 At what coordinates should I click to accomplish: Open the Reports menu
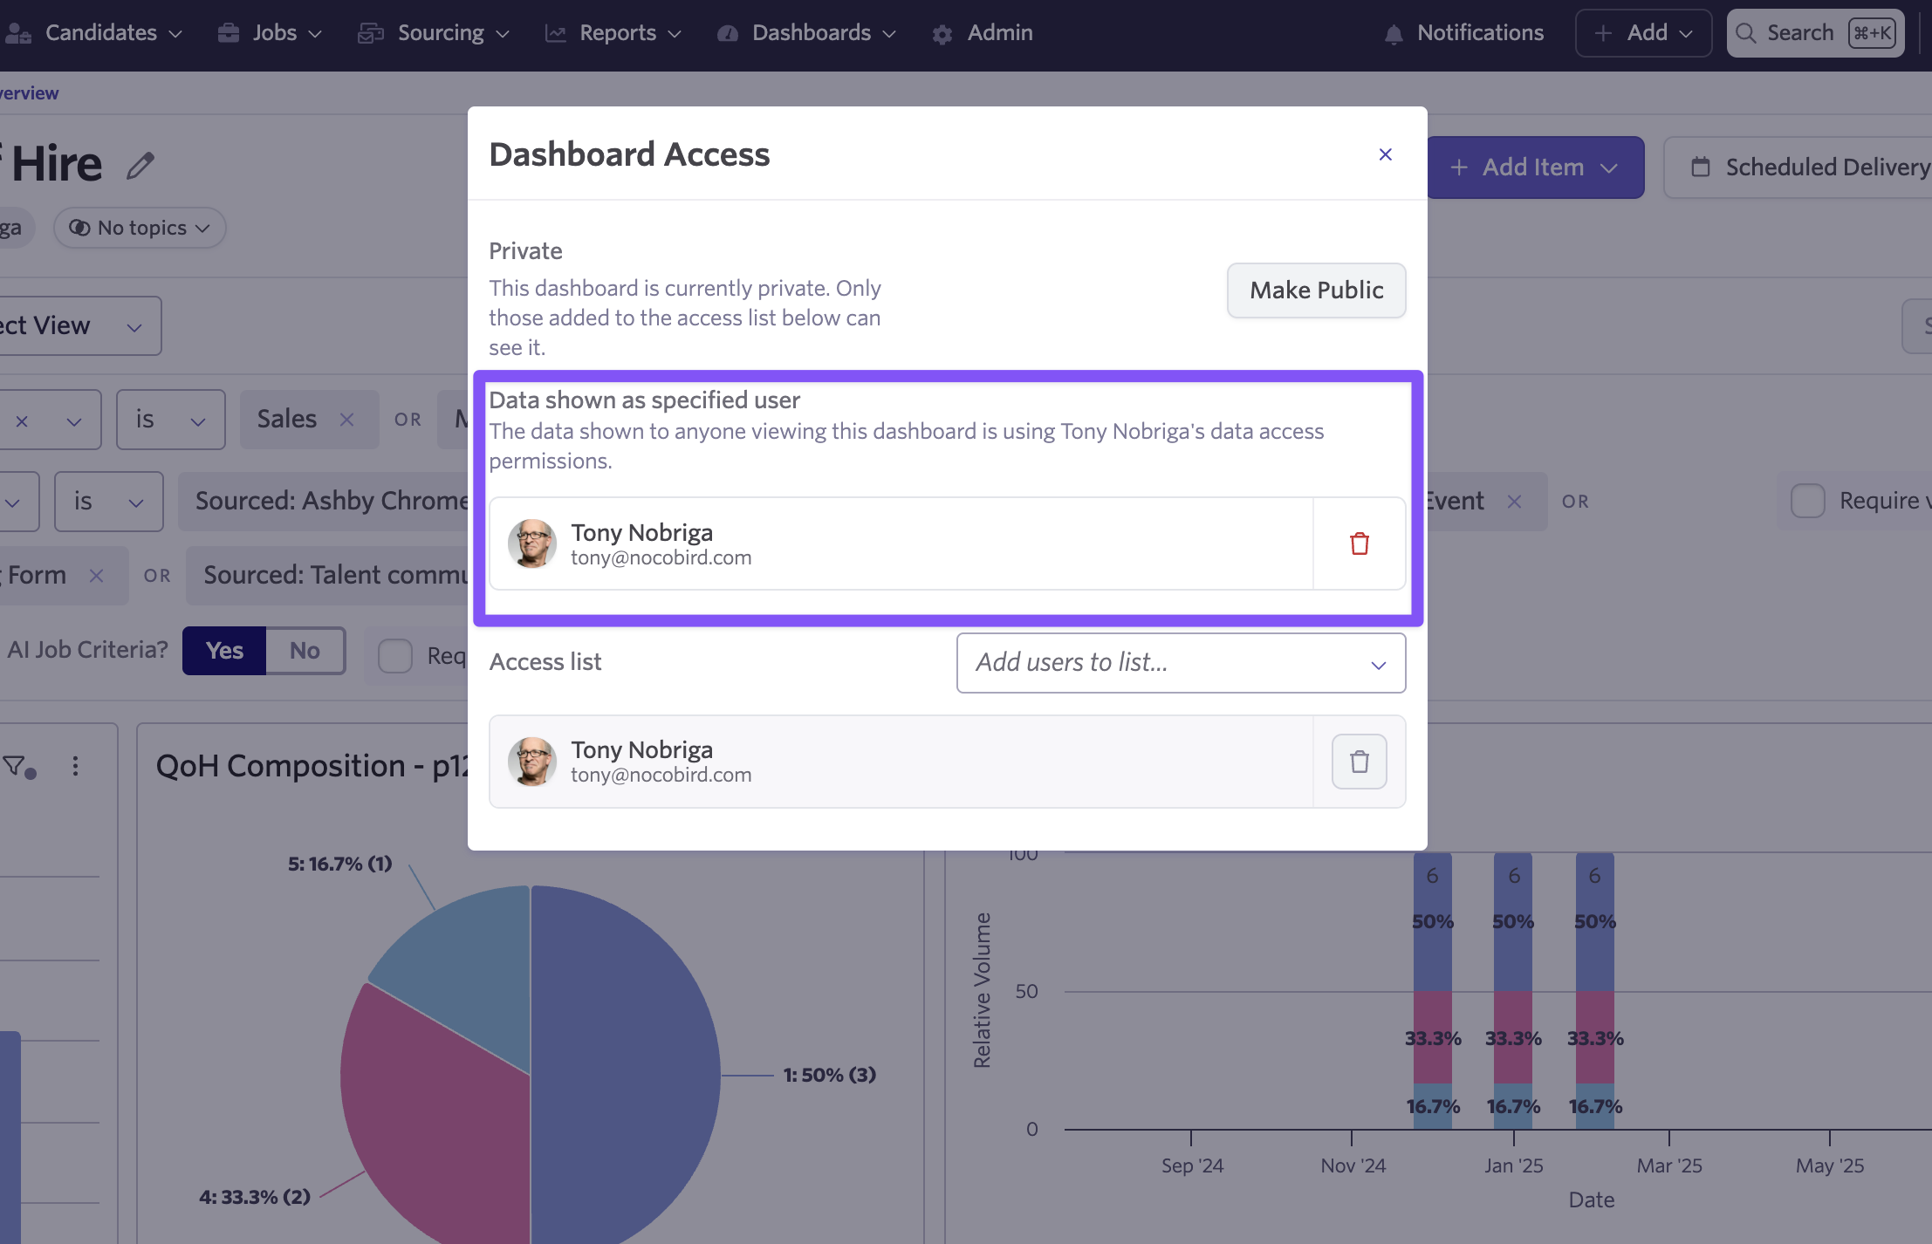[613, 33]
